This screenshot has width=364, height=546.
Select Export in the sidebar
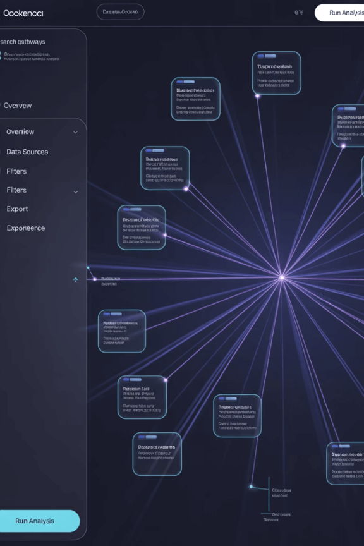(17, 209)
